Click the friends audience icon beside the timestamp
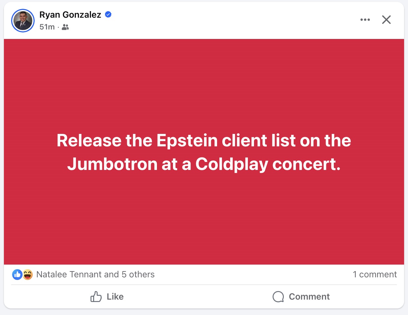Viewport: 408px width, 315px height. tap(65, 27)
